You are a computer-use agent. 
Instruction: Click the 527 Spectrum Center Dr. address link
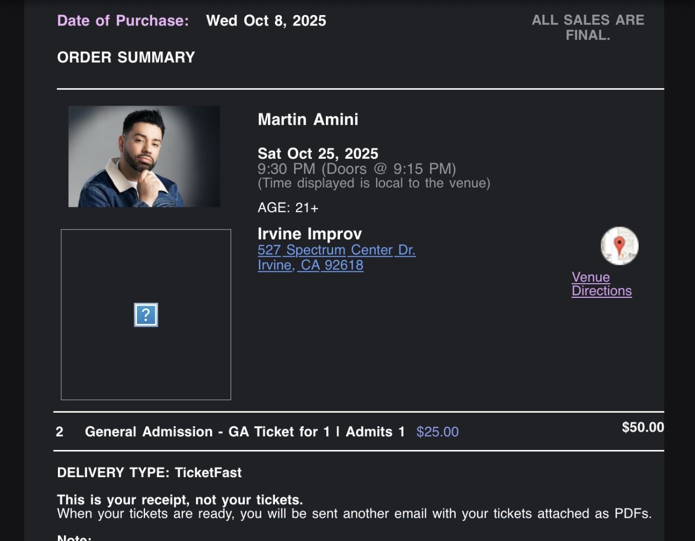(x=336, y=250)
